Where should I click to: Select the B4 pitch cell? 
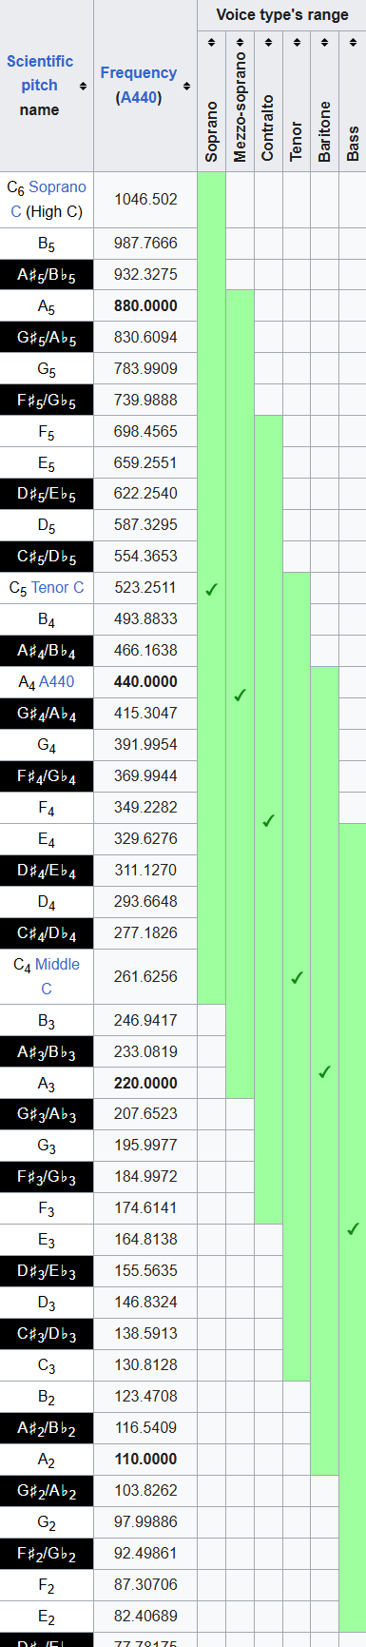[47, 619]
